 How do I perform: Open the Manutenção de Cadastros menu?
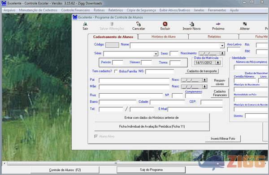(38, 10)
